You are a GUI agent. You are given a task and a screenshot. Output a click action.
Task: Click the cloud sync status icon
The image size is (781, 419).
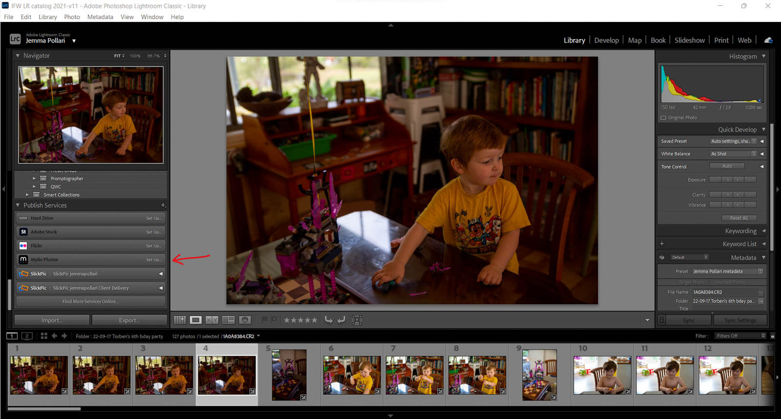(768, 40)
